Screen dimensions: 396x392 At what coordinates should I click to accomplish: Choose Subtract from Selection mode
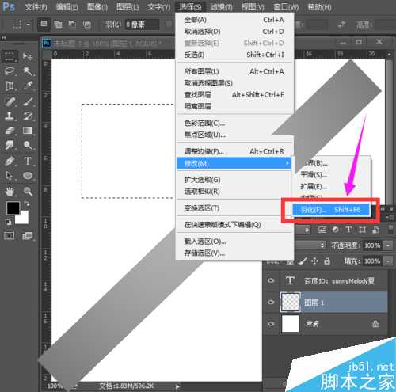72,24
